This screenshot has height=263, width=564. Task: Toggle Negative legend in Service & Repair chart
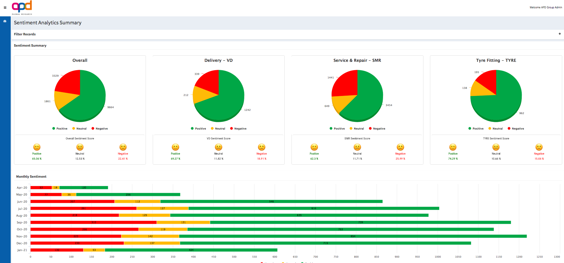coord(377,129)
